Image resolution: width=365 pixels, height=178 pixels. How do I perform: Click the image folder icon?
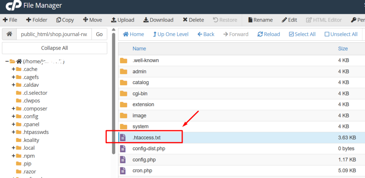point(124,115)
